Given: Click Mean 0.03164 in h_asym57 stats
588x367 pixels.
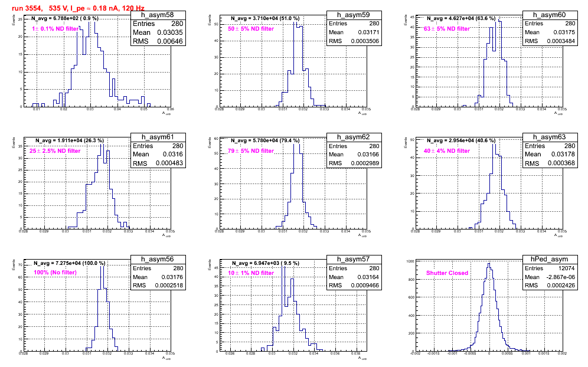Looking at the screenshot, I should pyautogui.click(x=354, y=277).
